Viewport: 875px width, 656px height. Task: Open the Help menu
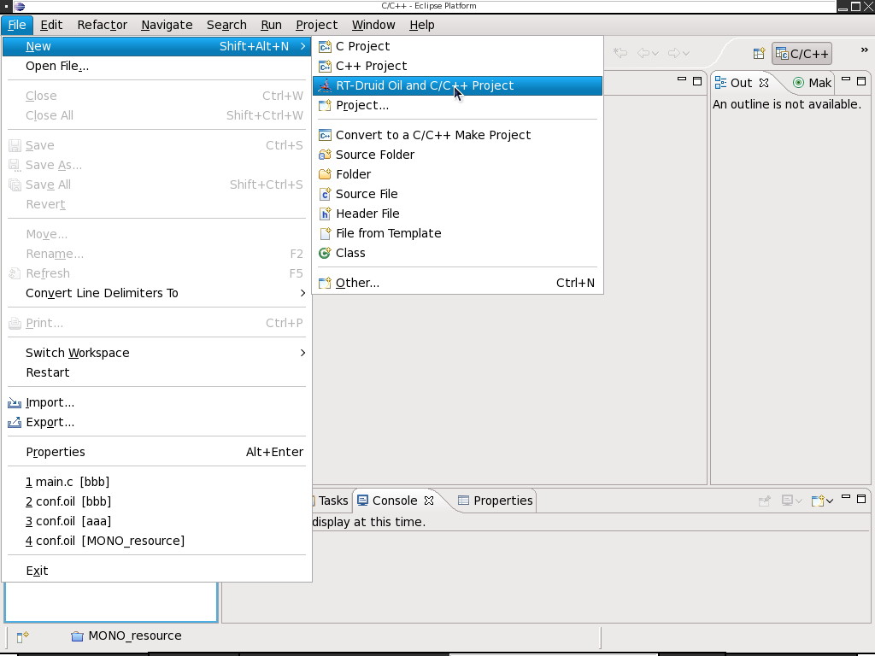tap(422, 25)
